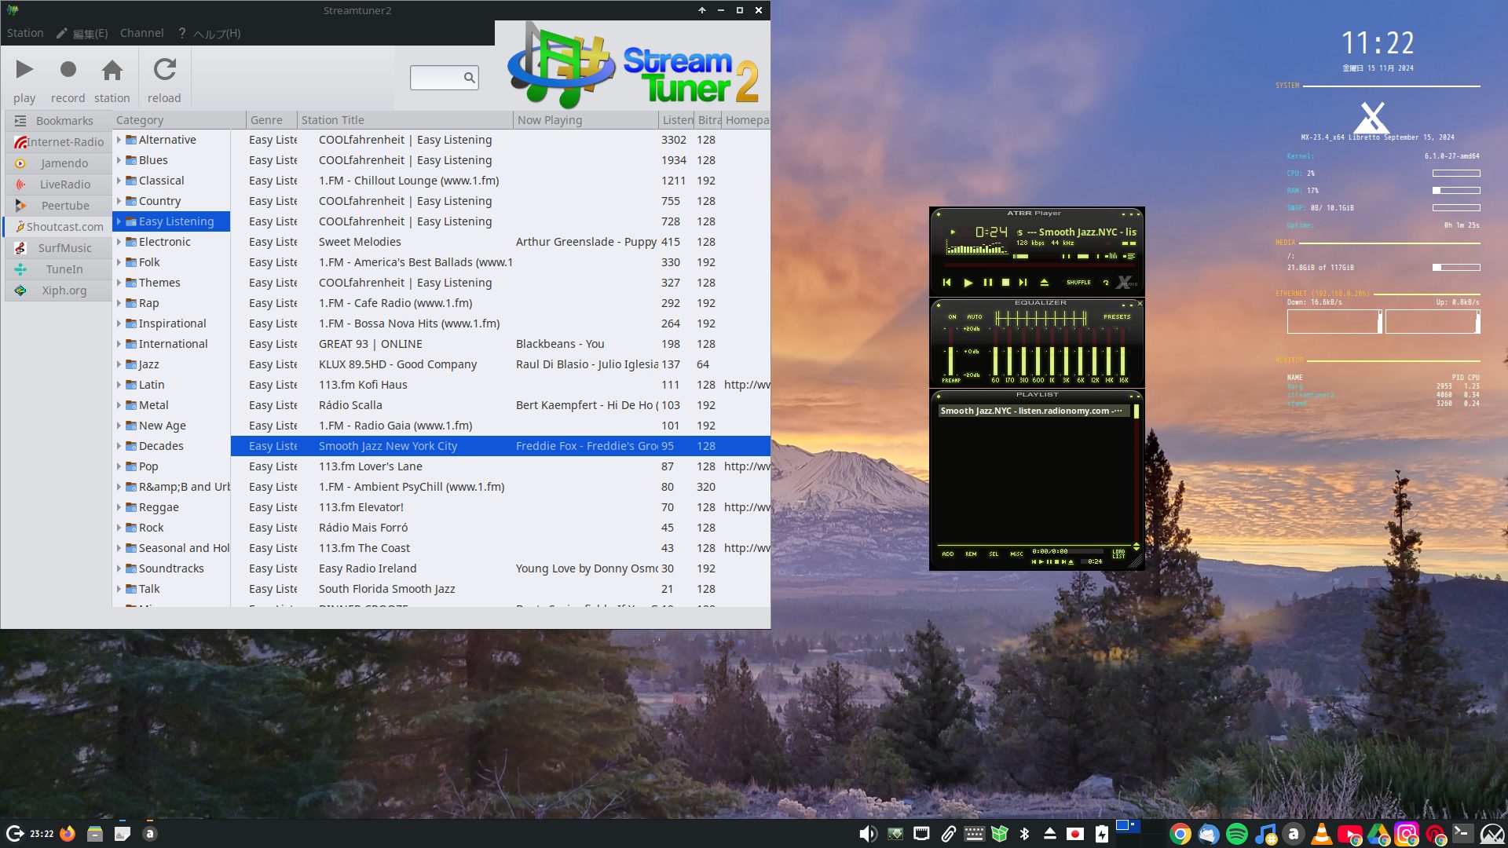Expand the Rock category
Image resolution: width=1508 pixels, height=848 pixels.
(x=119, y=528)
